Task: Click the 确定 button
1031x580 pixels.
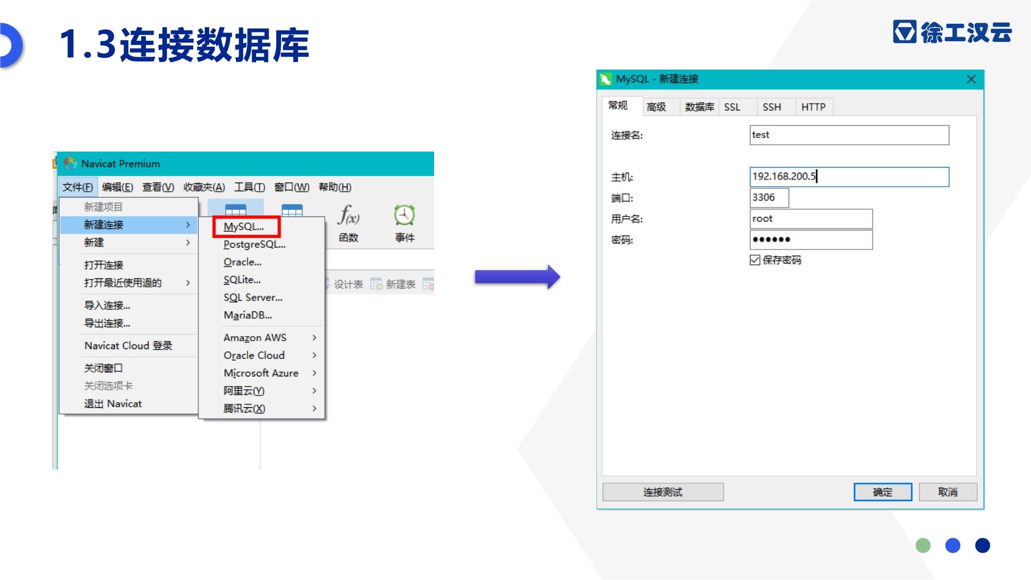Action: (x=883, y=492)
